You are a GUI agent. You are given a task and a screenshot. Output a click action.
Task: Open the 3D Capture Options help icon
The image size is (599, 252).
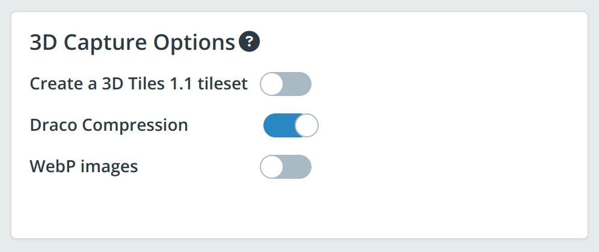click(249, 43)
